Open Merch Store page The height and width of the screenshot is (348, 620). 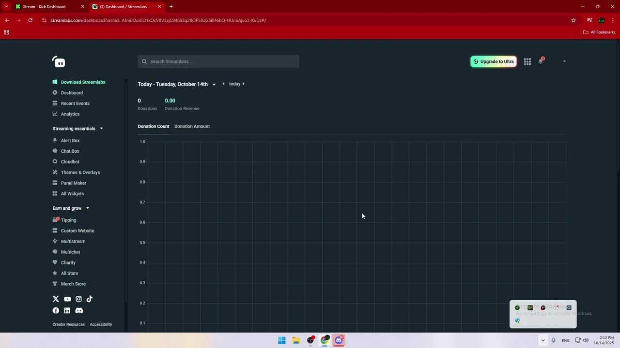(73, 284)
